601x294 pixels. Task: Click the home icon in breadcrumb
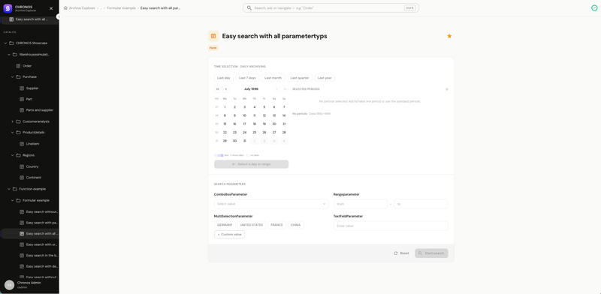pyautogui.click(x=65, y=8)
